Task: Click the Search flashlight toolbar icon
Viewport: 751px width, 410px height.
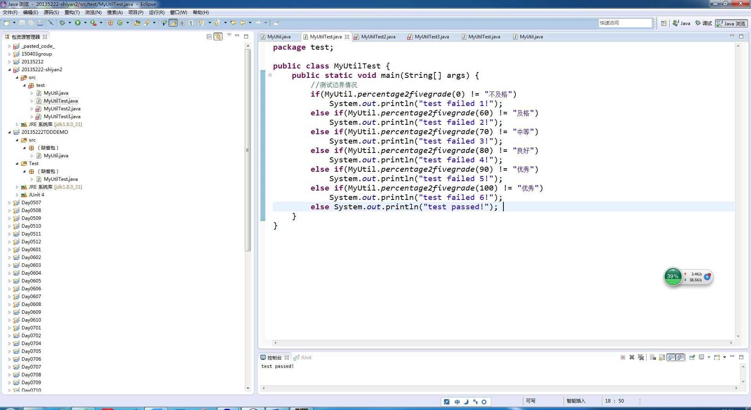Action: click(147, 23)
